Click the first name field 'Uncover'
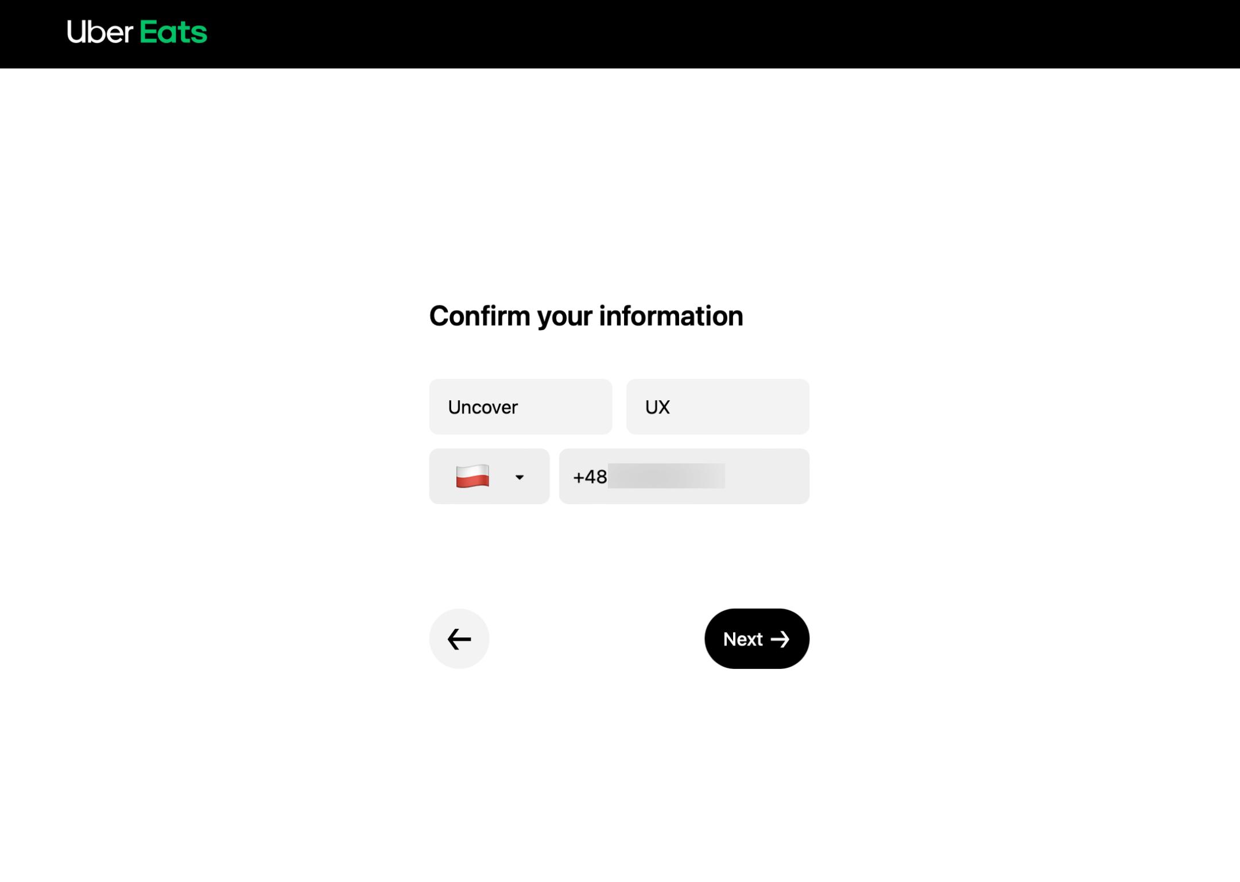This screenshot has height=882, width=1240. click(x=521, y=405)
